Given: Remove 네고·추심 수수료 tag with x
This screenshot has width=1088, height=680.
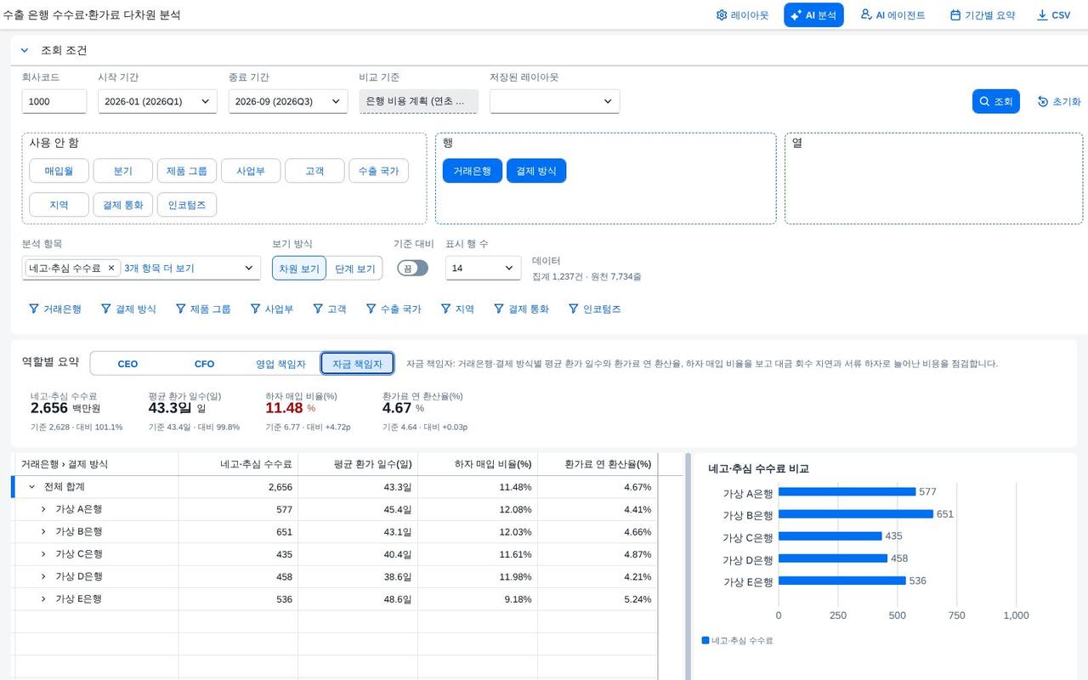Looking at the screenshot, I should (110, 269).
